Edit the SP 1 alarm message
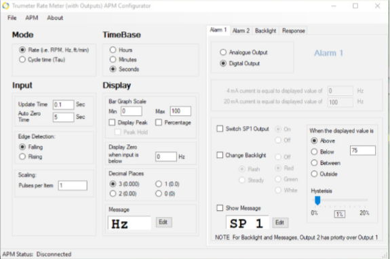390x259 pixels. [x=280, y=222]
